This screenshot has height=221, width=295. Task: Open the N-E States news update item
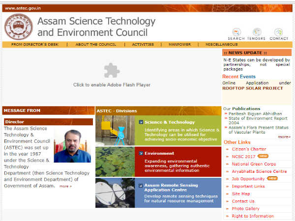pyautogui.click(x=257, y=64)
